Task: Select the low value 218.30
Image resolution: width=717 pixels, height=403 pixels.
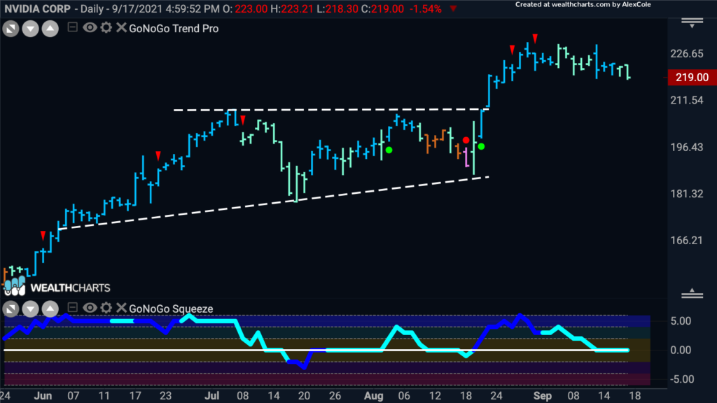Action: 342,8
